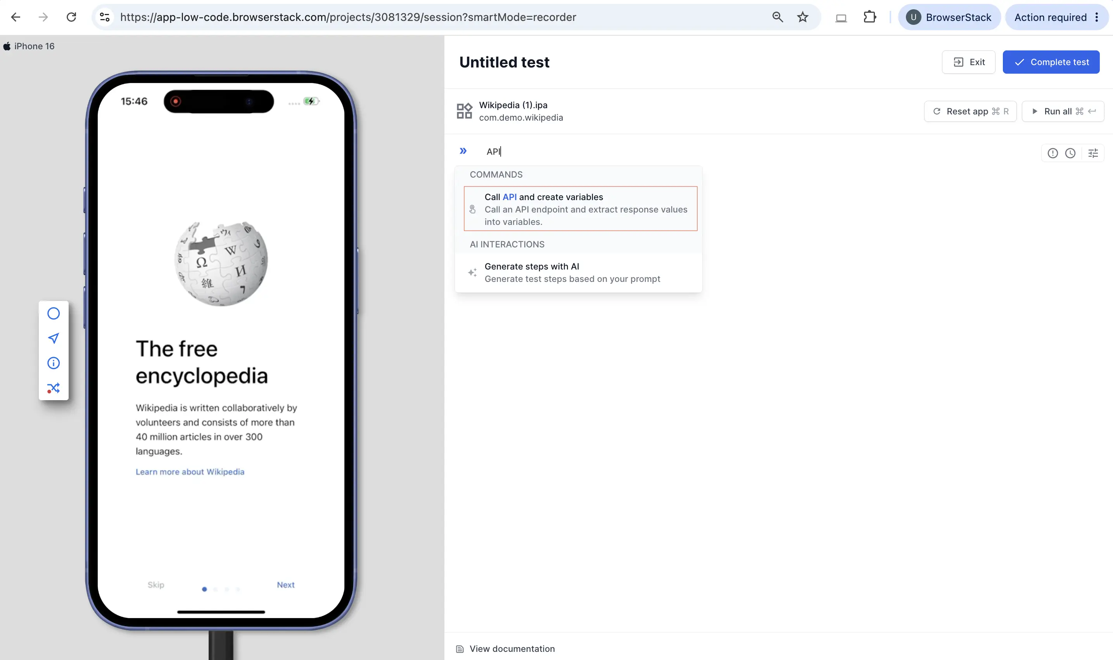Open the View documentation link

pyautogui.click(x=512, y=649)
